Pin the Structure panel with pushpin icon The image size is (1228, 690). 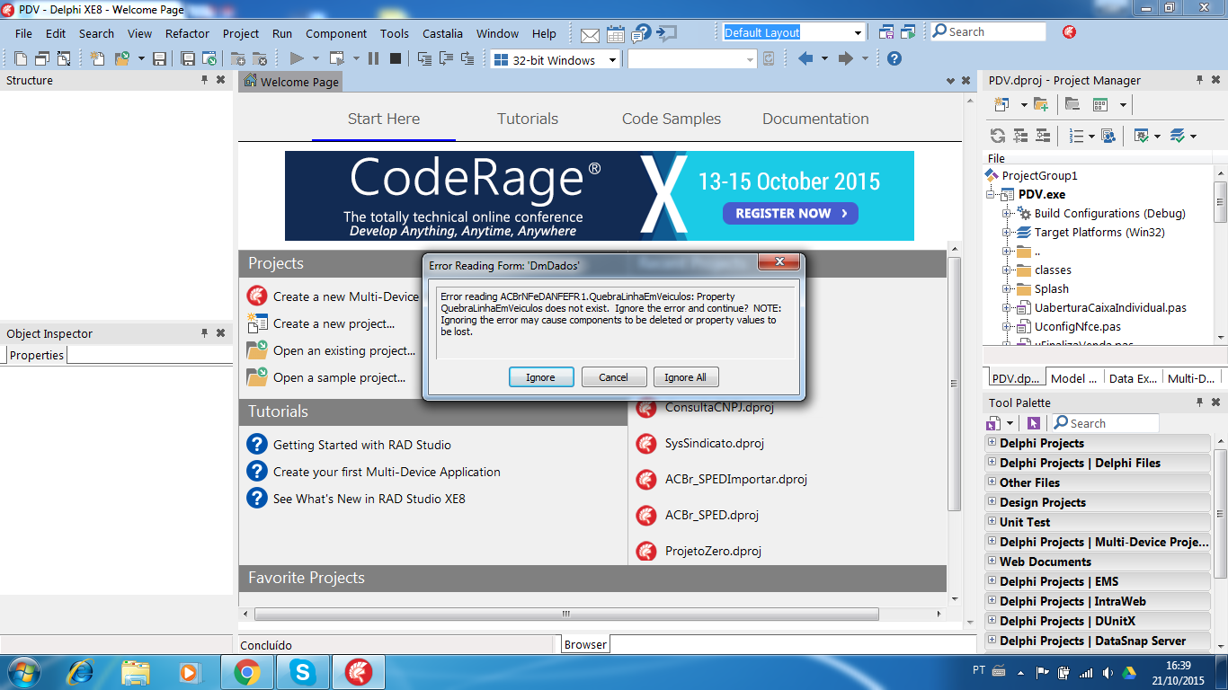coord(205,80)
